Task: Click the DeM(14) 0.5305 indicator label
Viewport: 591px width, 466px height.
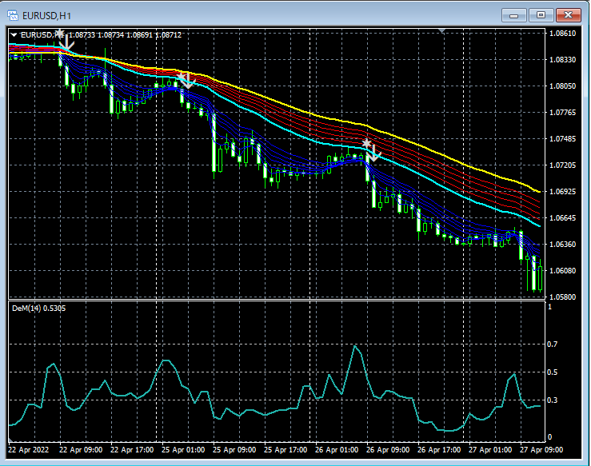Action: [39, 309]
